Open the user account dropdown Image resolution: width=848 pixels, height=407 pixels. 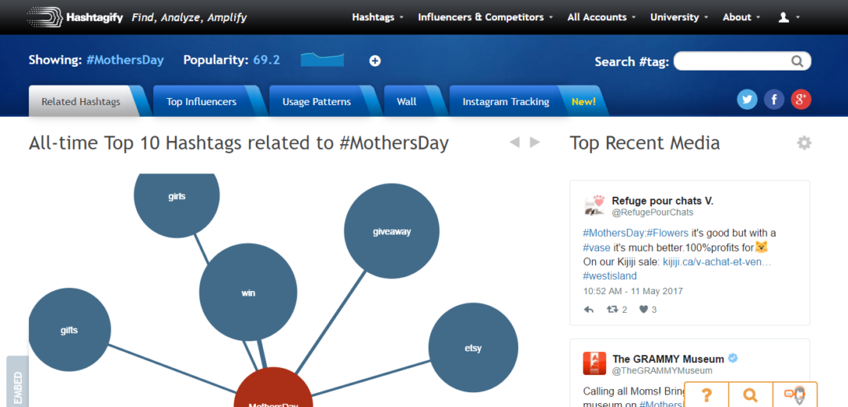788,17
